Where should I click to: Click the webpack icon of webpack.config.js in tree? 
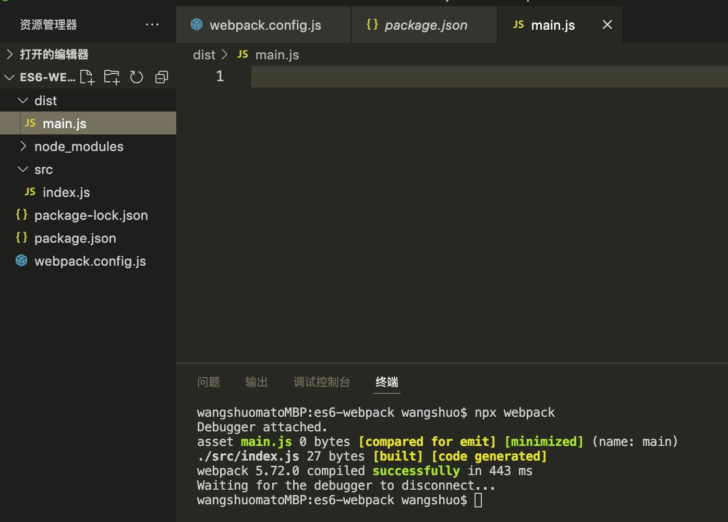coord(21,260)
